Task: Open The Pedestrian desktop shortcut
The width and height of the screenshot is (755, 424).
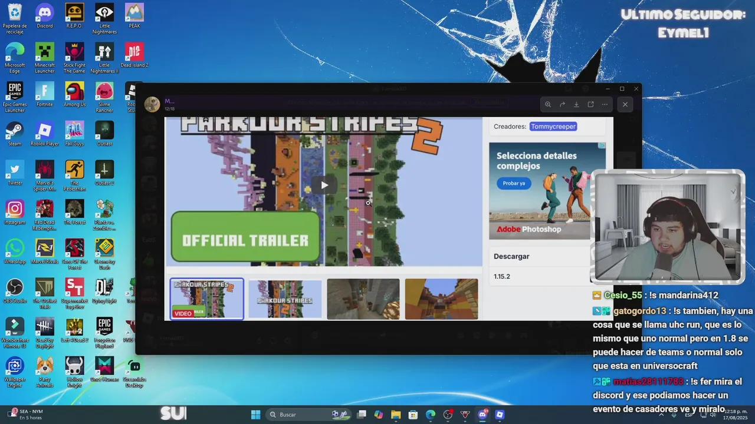Action: [x=74, y=175]
